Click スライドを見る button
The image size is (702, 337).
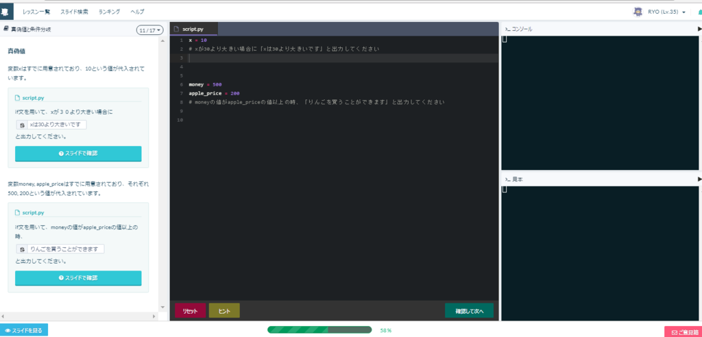pyautogui.click(x=24, y=330)
